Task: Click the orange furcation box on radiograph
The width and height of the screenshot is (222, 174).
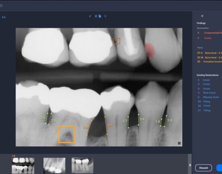Action: point(67,134)
